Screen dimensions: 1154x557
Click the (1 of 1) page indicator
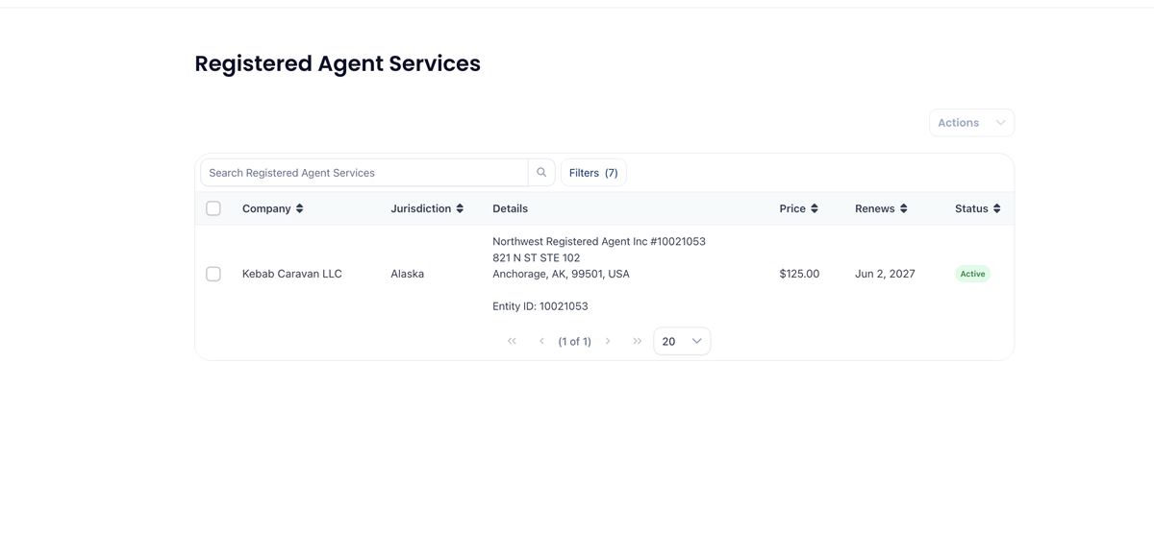574,341
